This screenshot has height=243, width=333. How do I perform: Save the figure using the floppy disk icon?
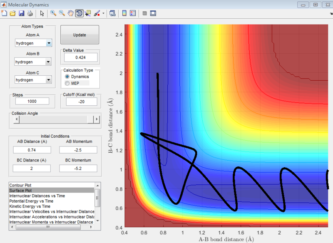tap(21, 13)
